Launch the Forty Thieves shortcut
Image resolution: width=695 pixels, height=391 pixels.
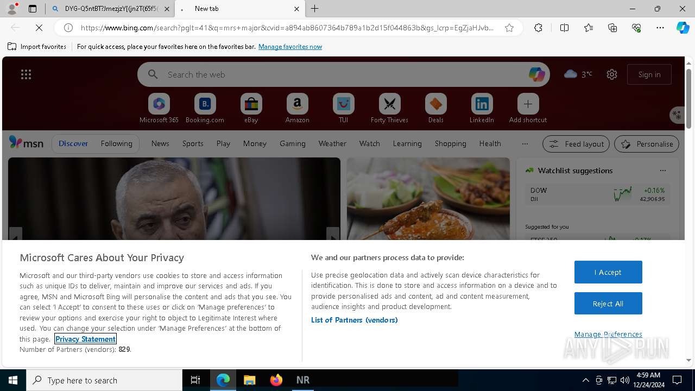tap(389, 108)
